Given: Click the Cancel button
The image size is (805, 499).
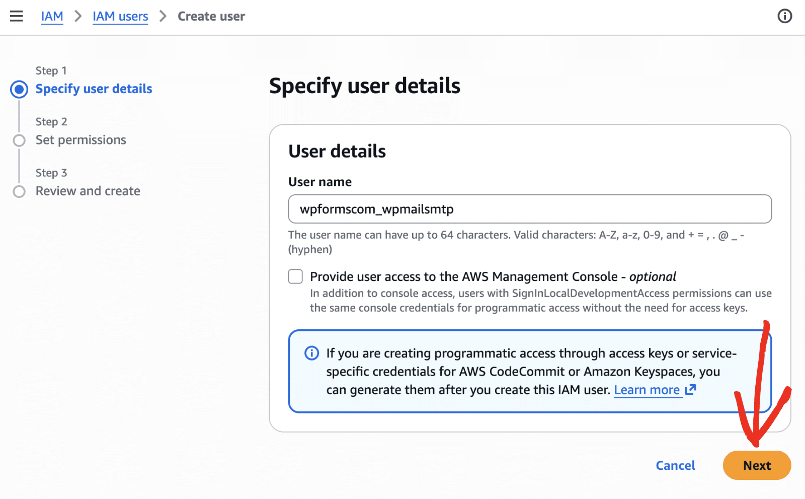Looking at the screenshot, I should (675, 465).
